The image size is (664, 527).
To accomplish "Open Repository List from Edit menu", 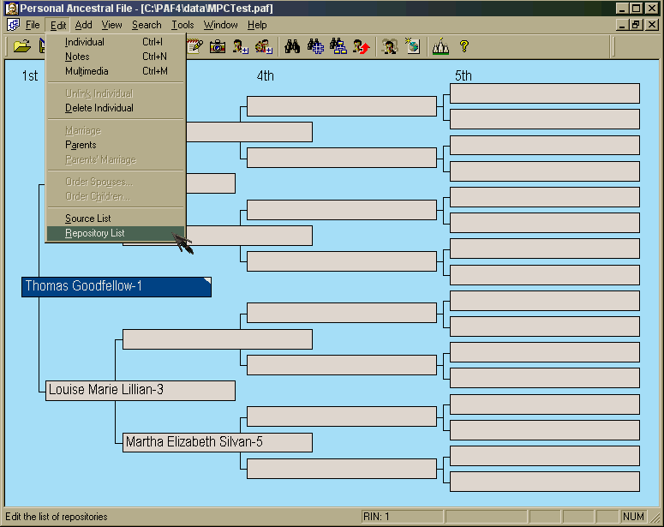I will (116, 233).
